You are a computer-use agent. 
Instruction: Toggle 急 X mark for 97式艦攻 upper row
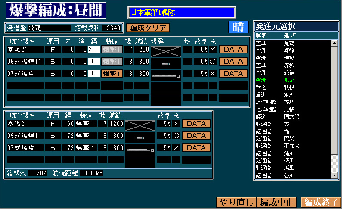[x=213, y=74]
